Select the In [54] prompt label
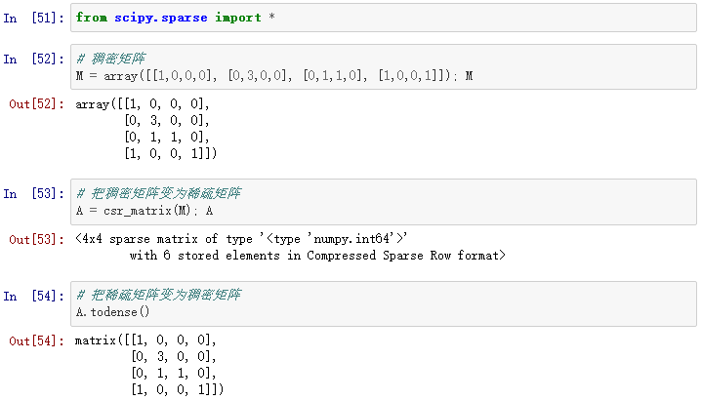The image size is (702, 400). coord(33,296)
